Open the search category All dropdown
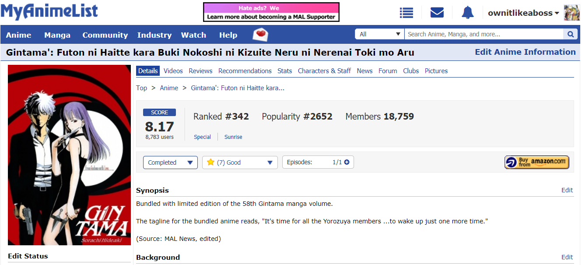Screen dimensions: 582x265 click(x=379, y=34)
